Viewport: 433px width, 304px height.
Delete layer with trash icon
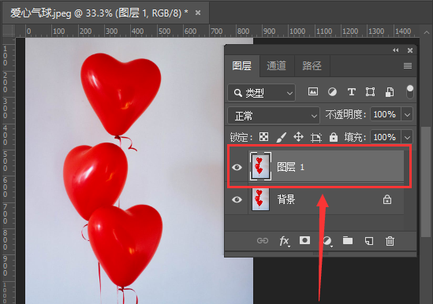(x=390, y=241)
